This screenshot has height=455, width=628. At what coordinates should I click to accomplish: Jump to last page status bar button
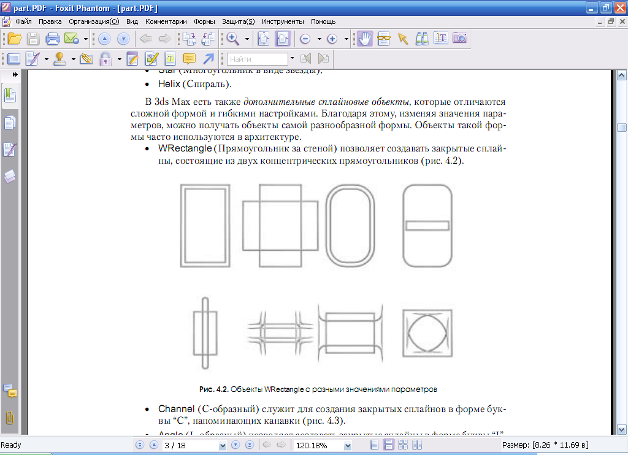tap(250, 445)
